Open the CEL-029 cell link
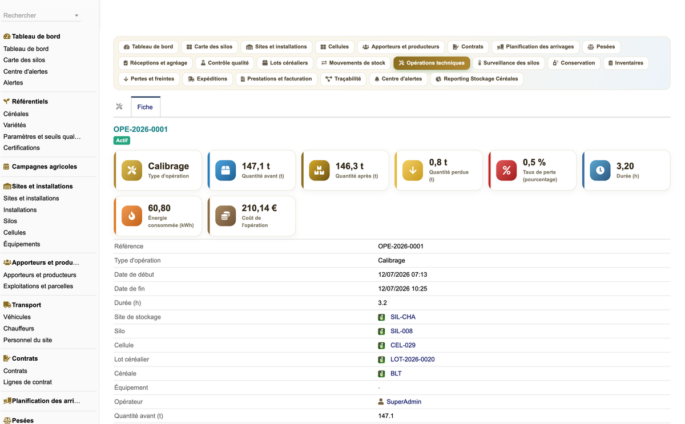685x424 pixels. point(403,346)
